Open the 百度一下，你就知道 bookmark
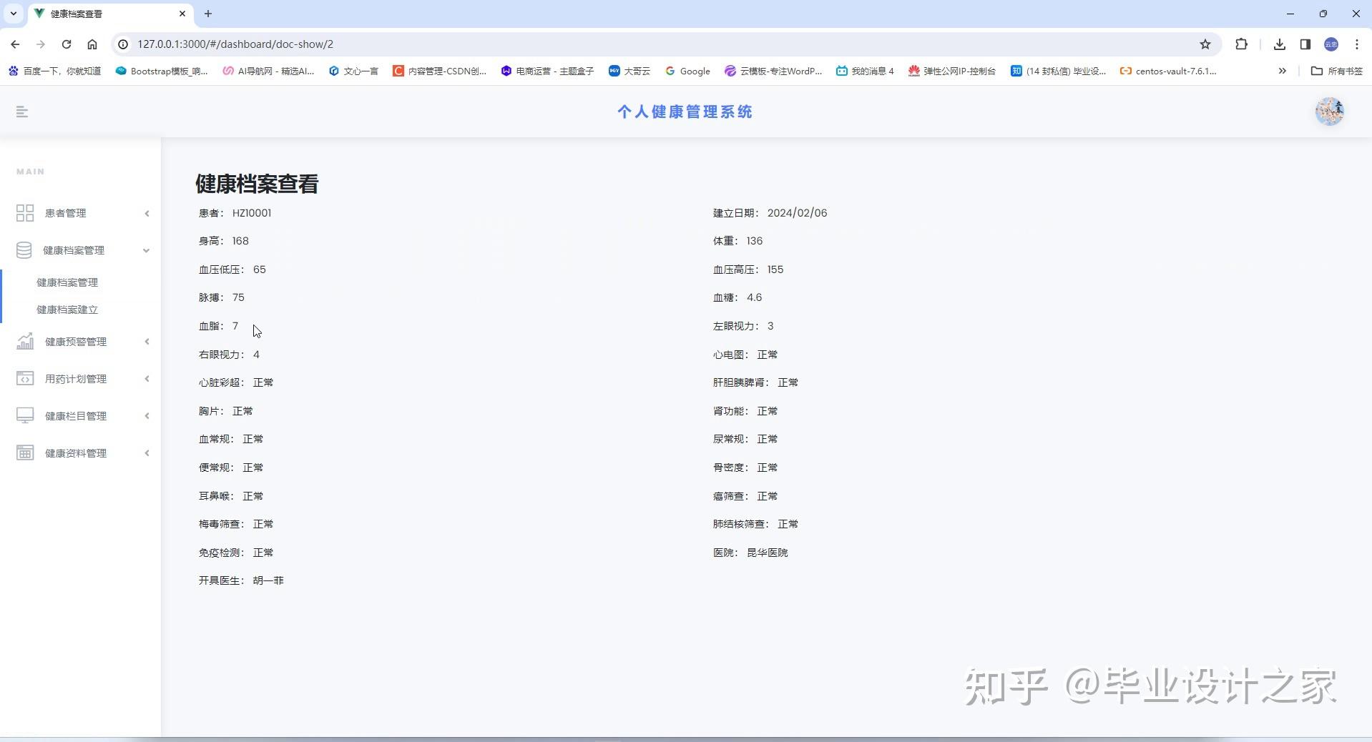Viewport: 1372px width, 742px height. (x=54, y=71)
